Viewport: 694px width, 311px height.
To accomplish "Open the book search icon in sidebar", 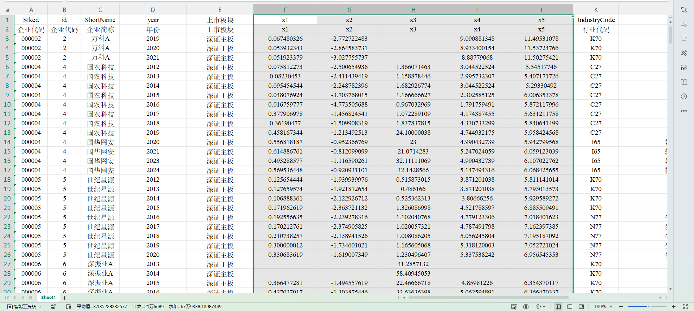I will [x=684, y=82].
